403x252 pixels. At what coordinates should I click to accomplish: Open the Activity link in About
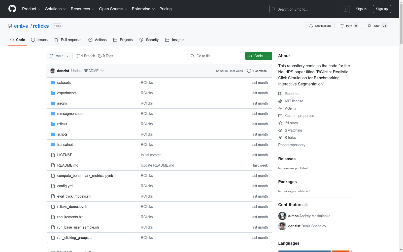coord(287,108)
